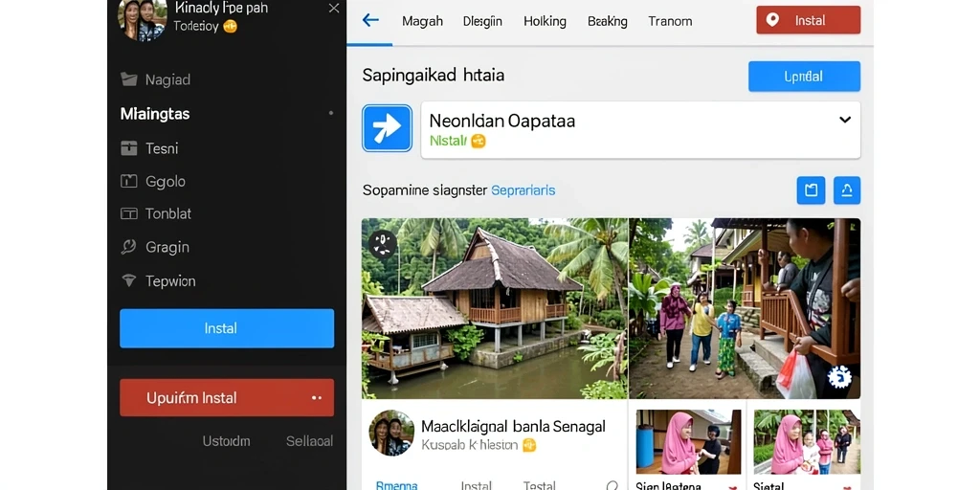The height and width of the screenshot is (490, 980).
Task: Select the Ggolo sidebar icon
Action: [x=129, y=181]
